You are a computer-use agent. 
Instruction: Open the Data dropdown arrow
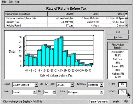pos(102,92)
